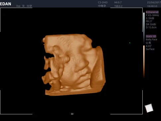Click the orange sepia color map bar

tap(144, 61)
